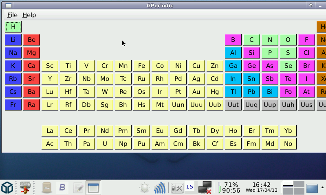Select the Ununtrium (Uut) element button

[233, 105]
